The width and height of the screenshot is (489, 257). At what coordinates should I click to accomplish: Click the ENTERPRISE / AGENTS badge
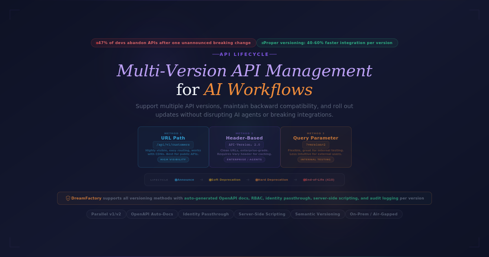pyautogui.click(x=244, y=160)
